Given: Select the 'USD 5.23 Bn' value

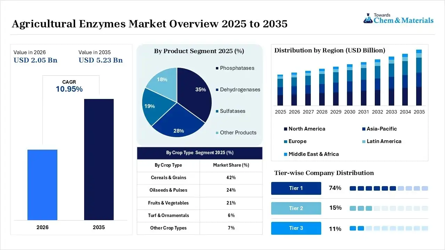Looking at the screenshot, I should tap(100, 60).
